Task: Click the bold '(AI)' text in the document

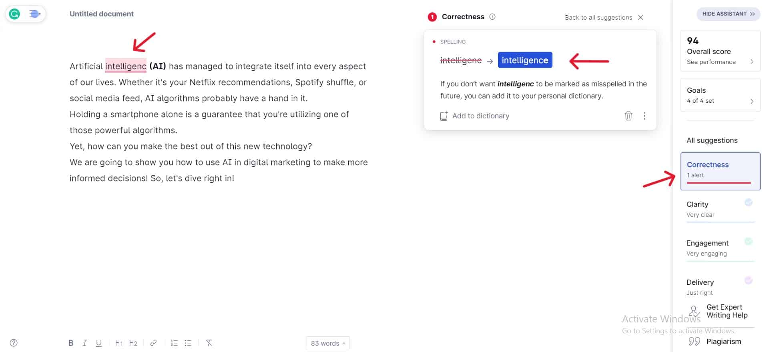Action: 158,66
